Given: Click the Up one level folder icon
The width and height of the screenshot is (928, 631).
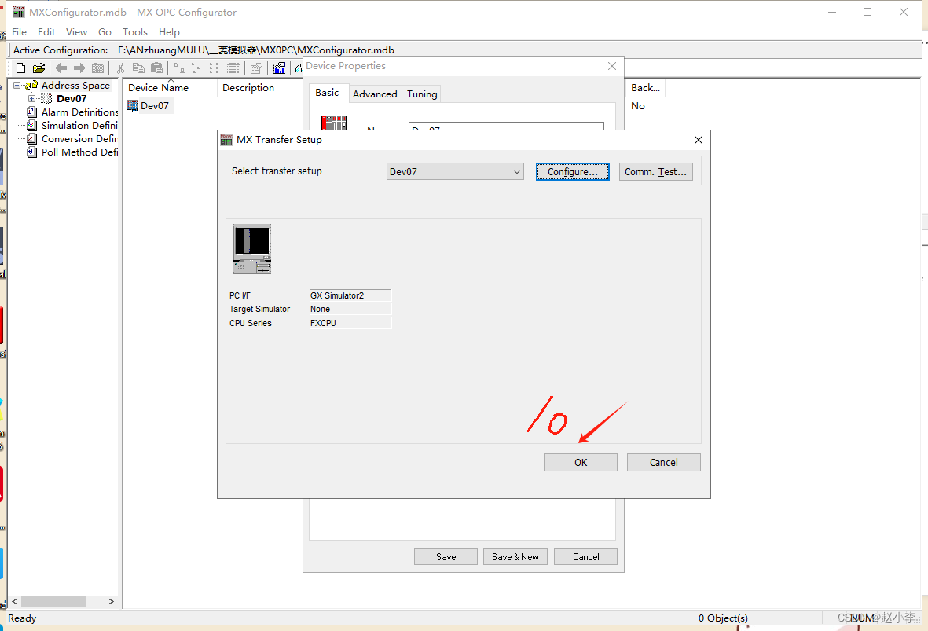Looking at the screenshot, I should (97, 68).
